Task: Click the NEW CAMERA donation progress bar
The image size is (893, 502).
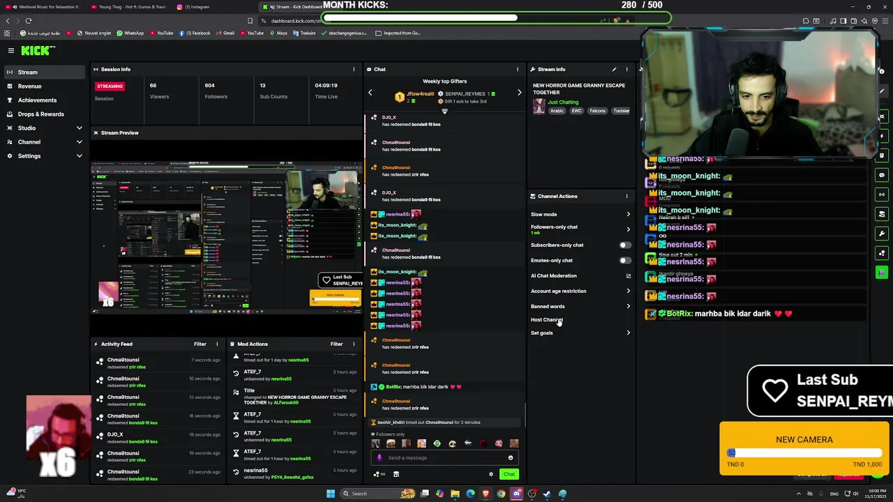Action: coord(804,453)
